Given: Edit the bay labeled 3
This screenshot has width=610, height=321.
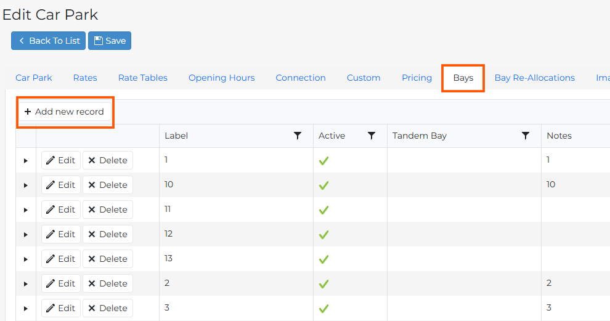Looking at the screenshot, I should [x=61, y=308].
